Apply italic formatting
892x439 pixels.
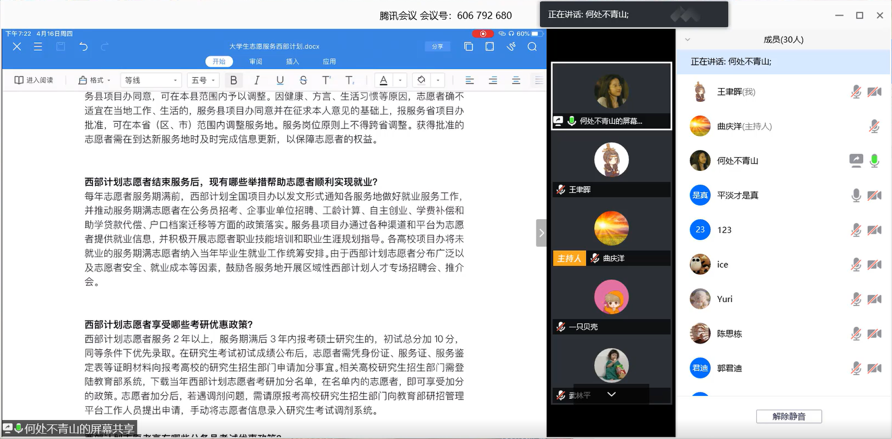257,81
